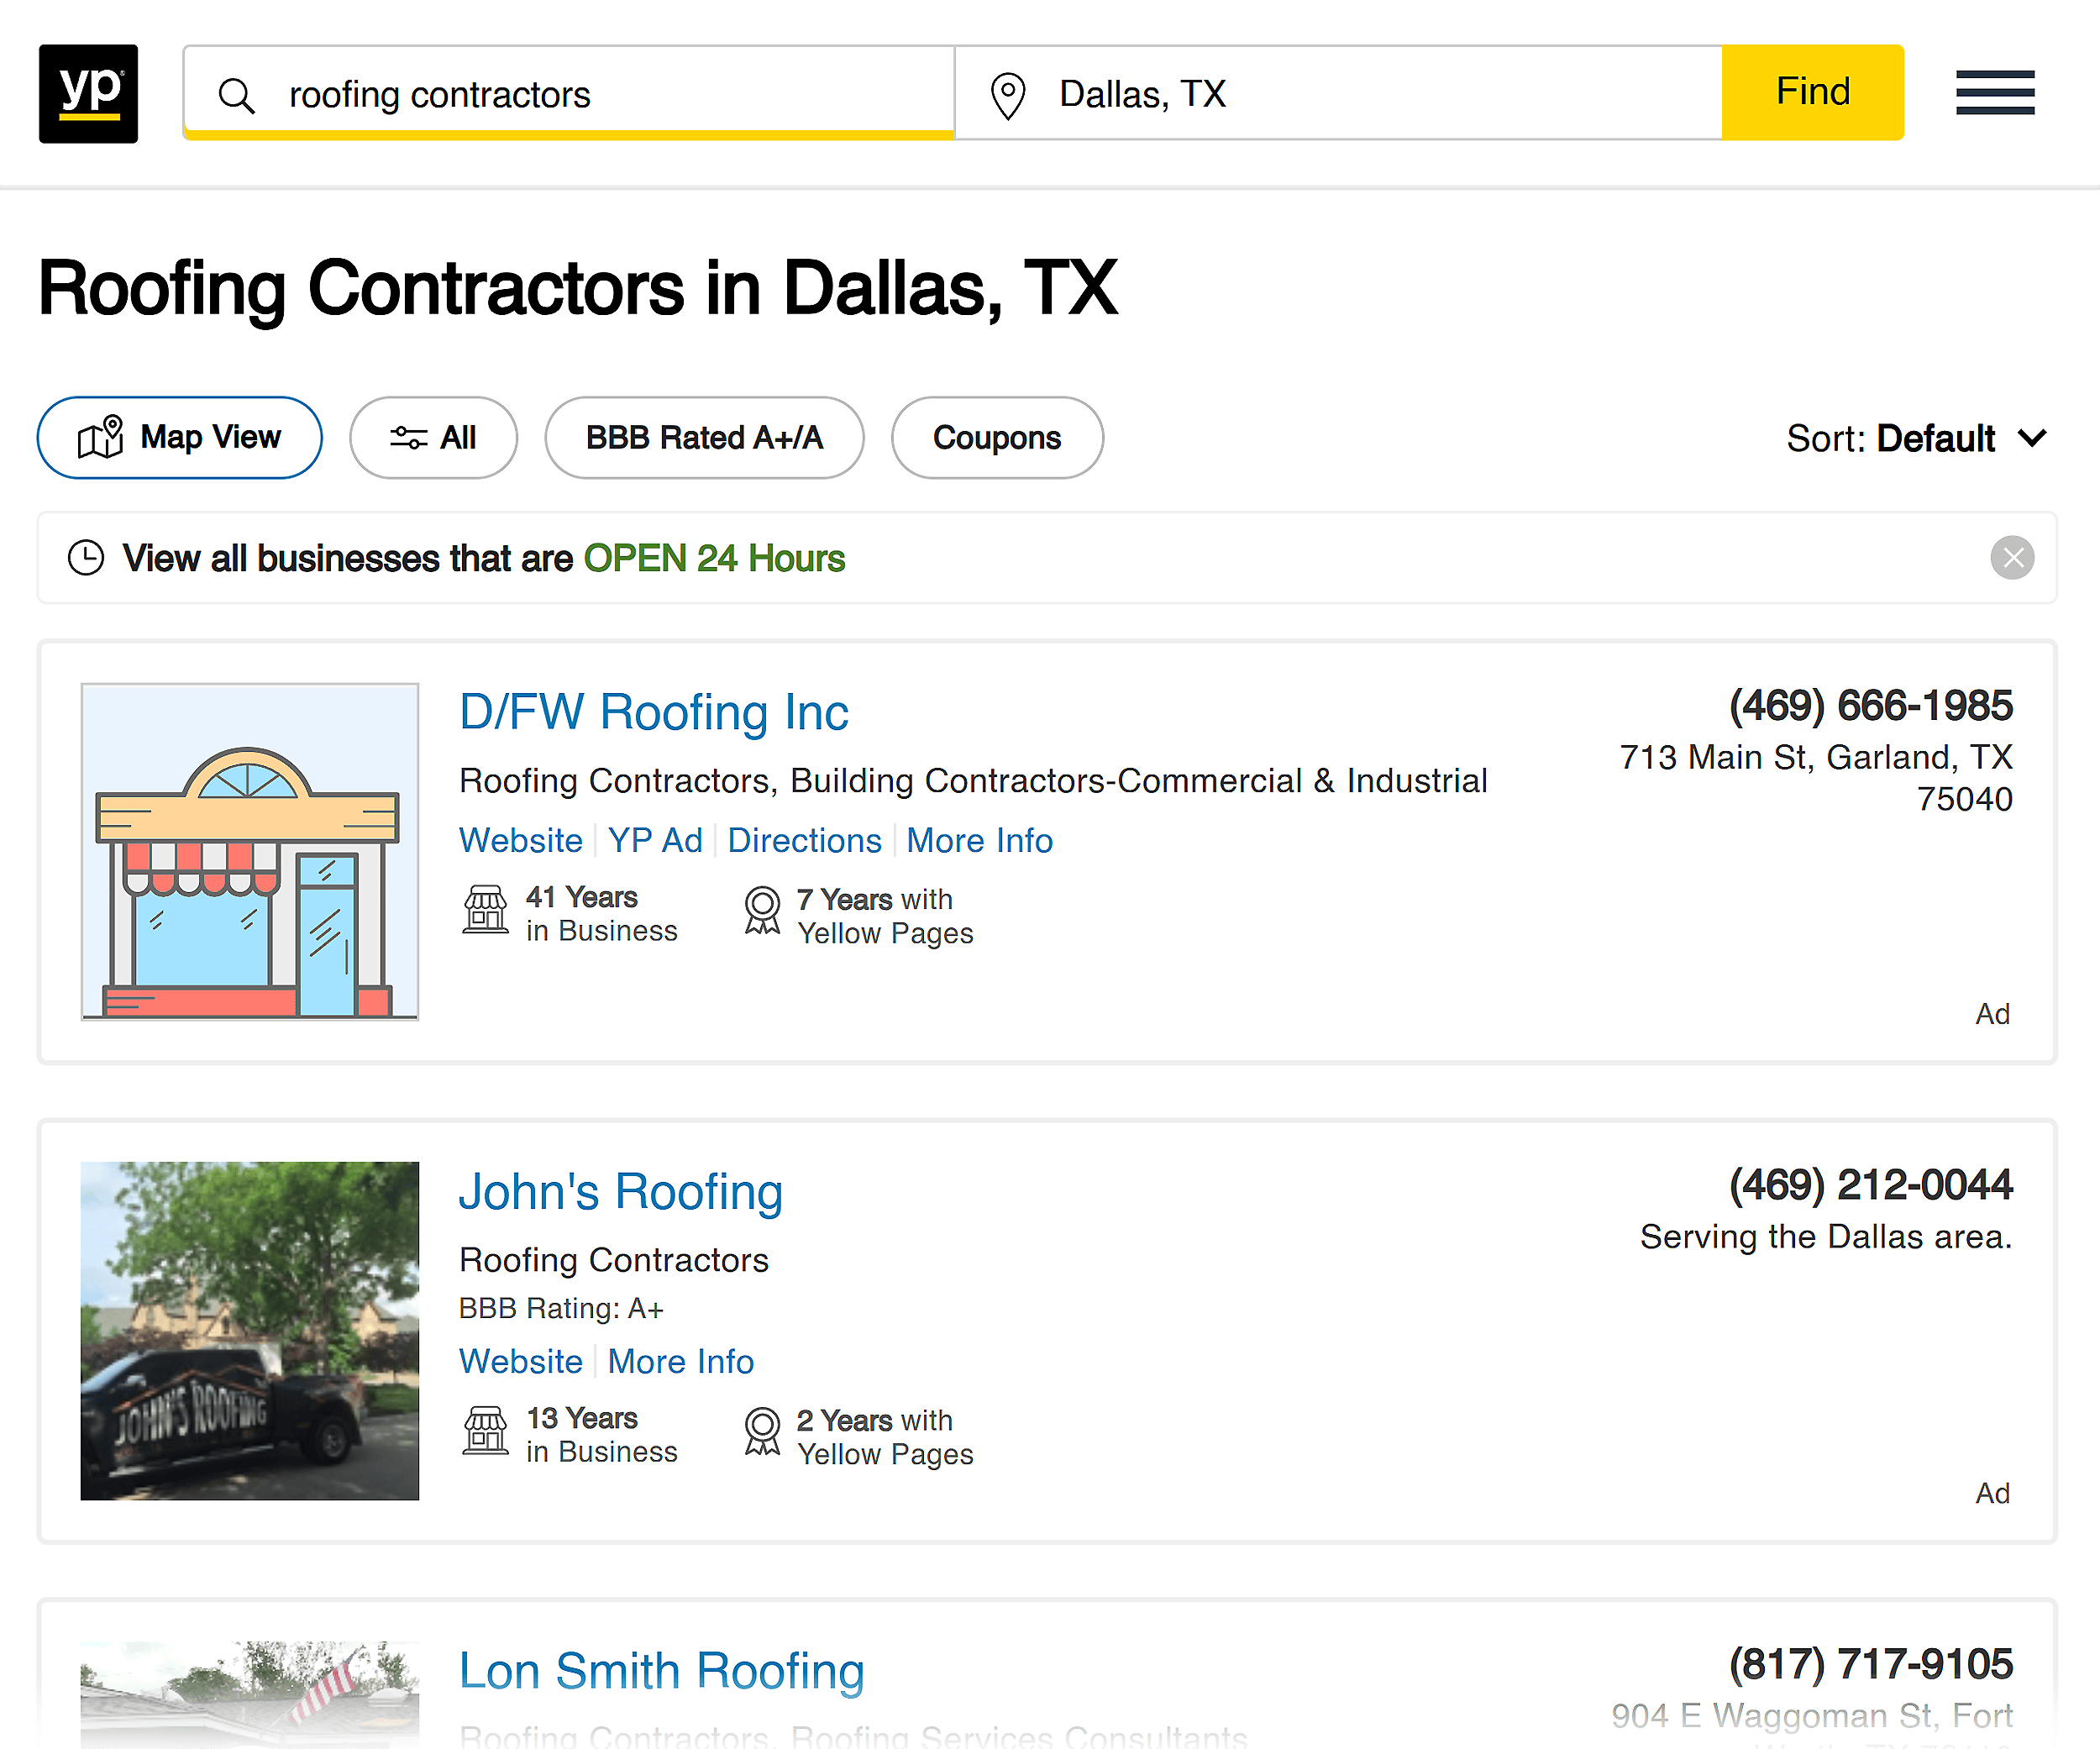Dismiss the OPEN 24 Hours banner
The height and width of the screenshot is (1749, 2100).
click(x=2013, y=558)
